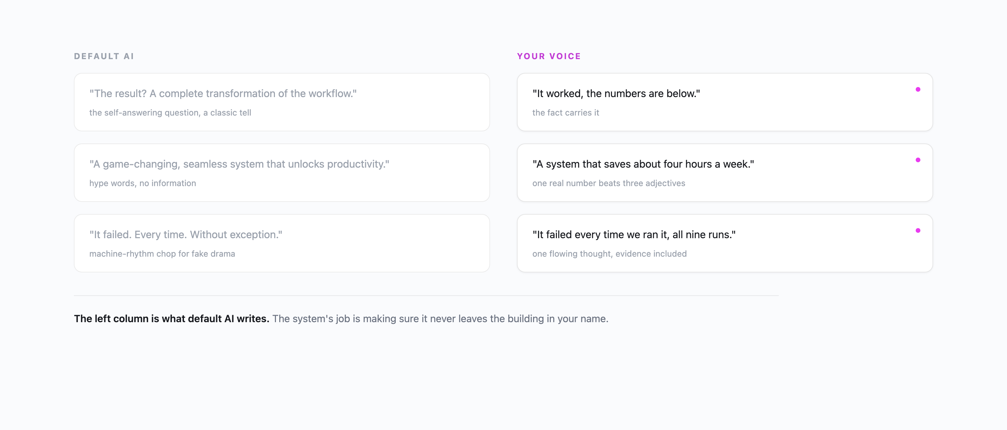The width and height of the screenshot is (1007, 430).
Task: Click the magenta dot on "It worked" card
Action: pyautogui.click(x=917, y=89)
